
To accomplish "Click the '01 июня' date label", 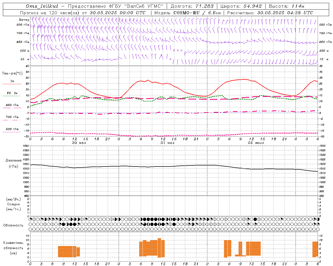I will tap(256, 143).
